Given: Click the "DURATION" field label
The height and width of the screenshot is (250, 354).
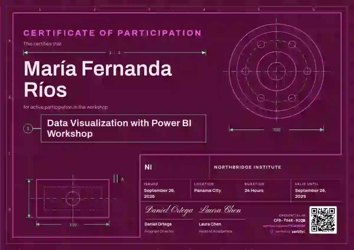Looking at the screenshot, I should click(x=254, y=184).
